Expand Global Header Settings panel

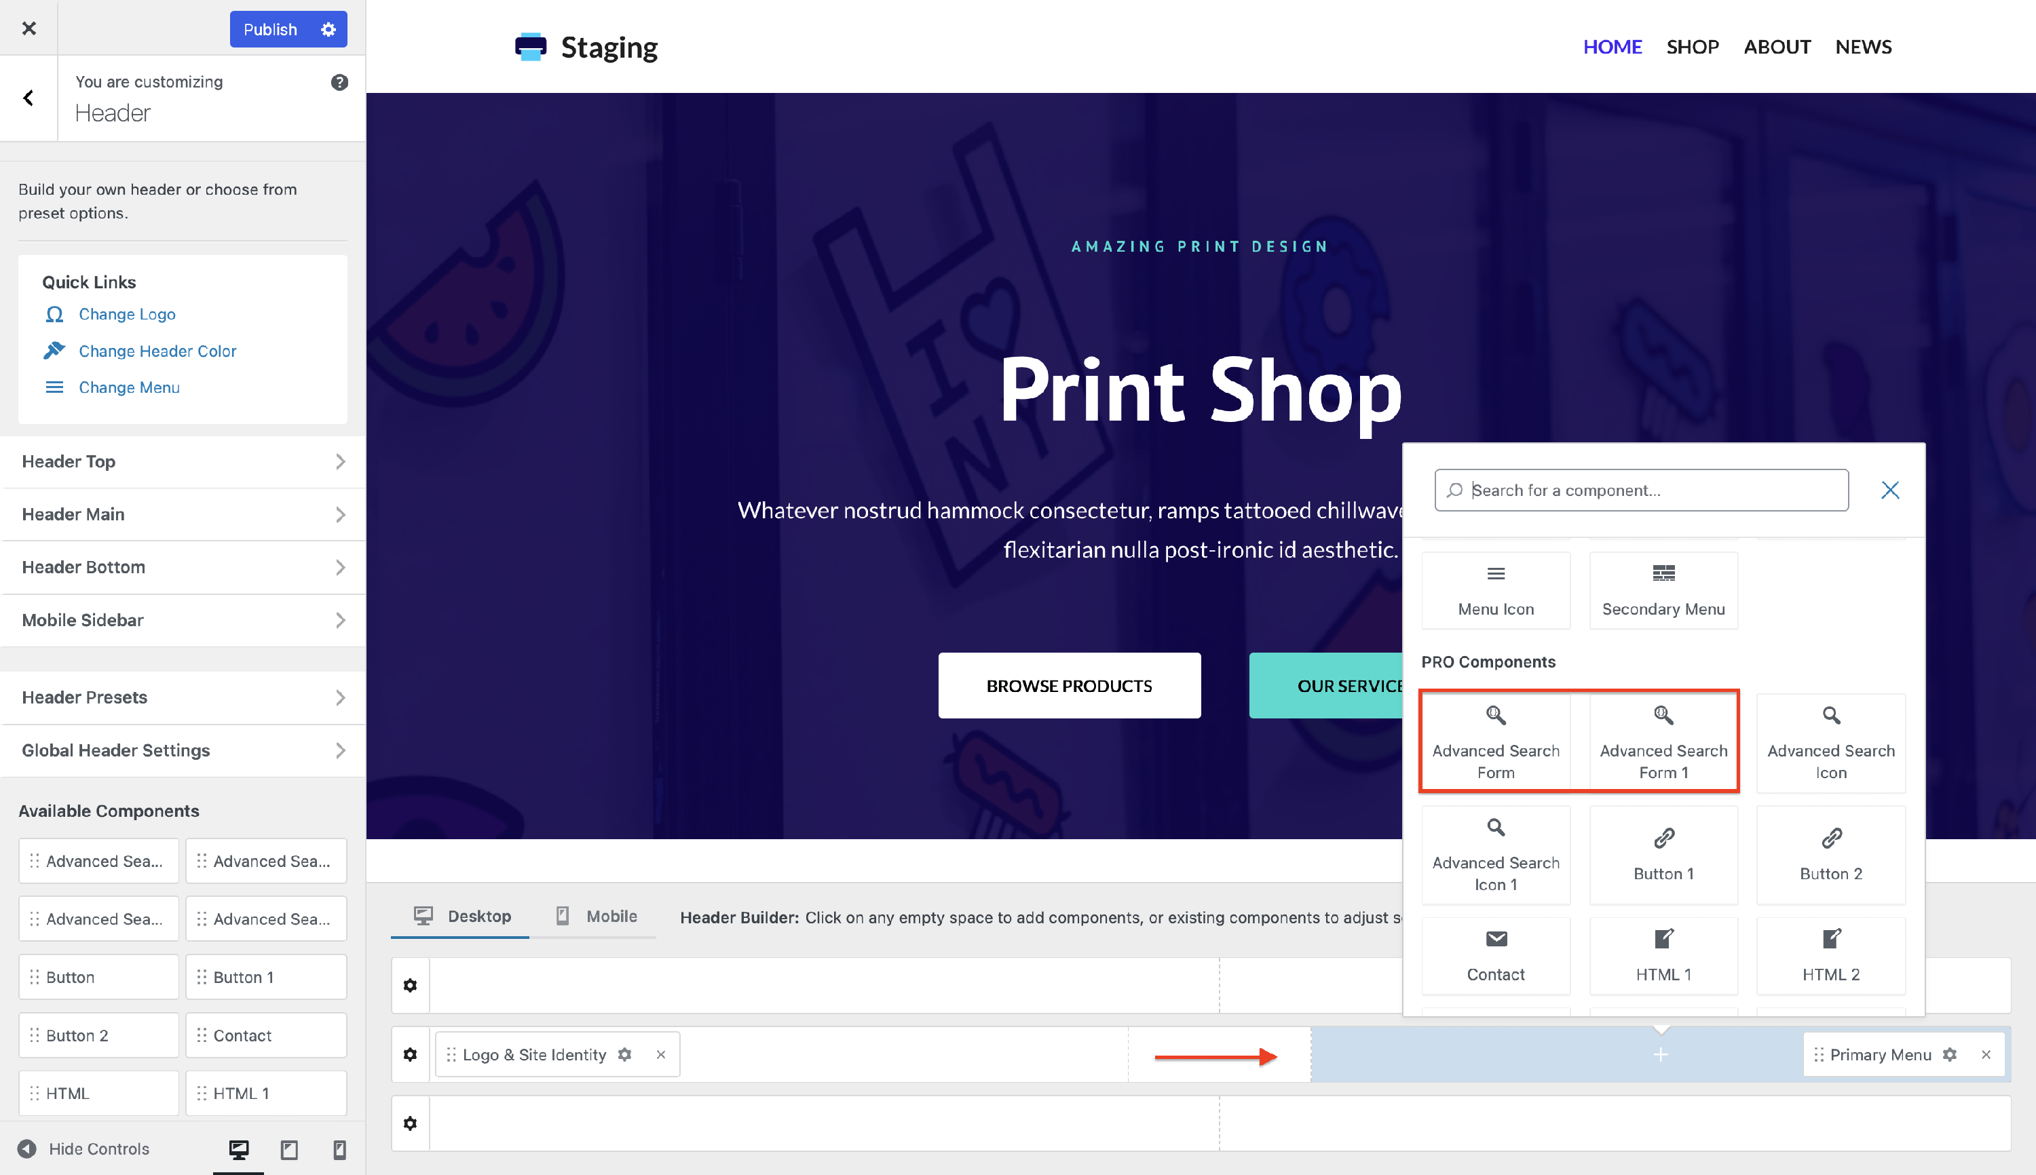(x=183, y=750)
